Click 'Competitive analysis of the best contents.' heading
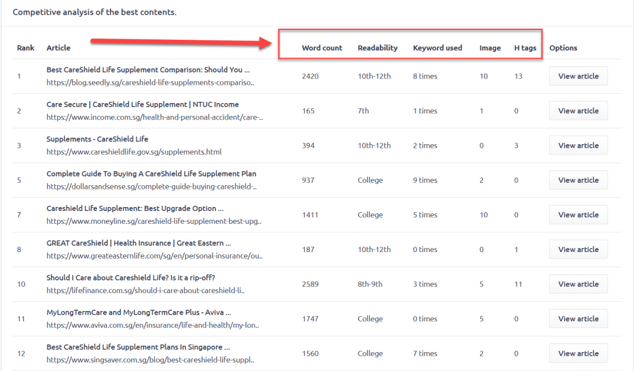This screenshot has height=371, width=634. 95,12
